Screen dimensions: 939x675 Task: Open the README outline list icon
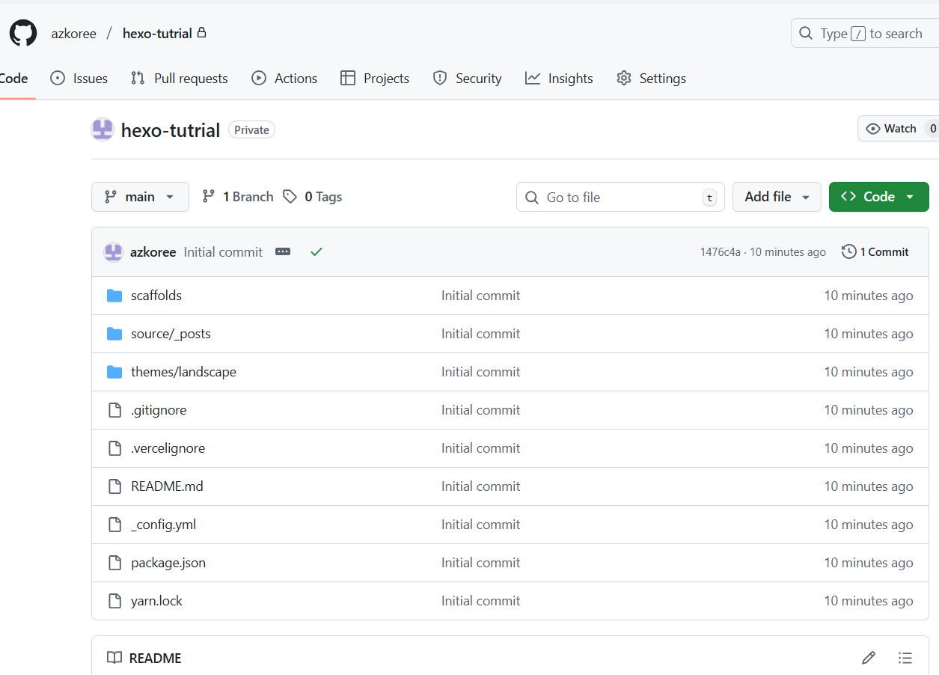click(905, 658)
